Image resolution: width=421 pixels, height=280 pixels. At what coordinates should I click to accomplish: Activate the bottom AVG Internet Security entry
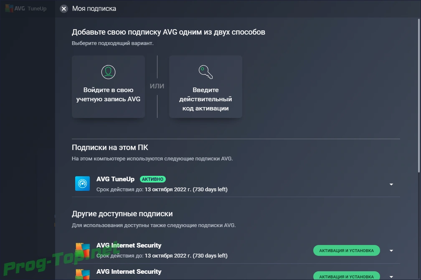coord(346,276)
